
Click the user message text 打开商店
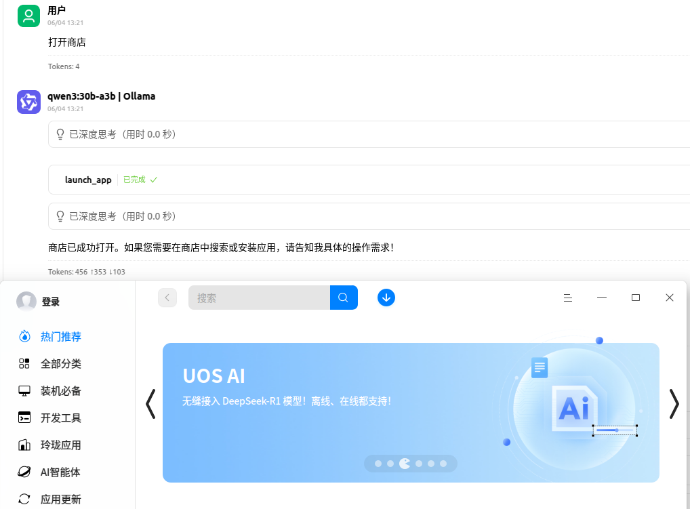tap(67, 42)
